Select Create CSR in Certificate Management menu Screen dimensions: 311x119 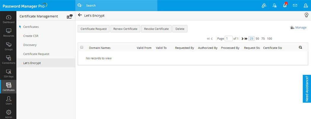pos(31,36)
